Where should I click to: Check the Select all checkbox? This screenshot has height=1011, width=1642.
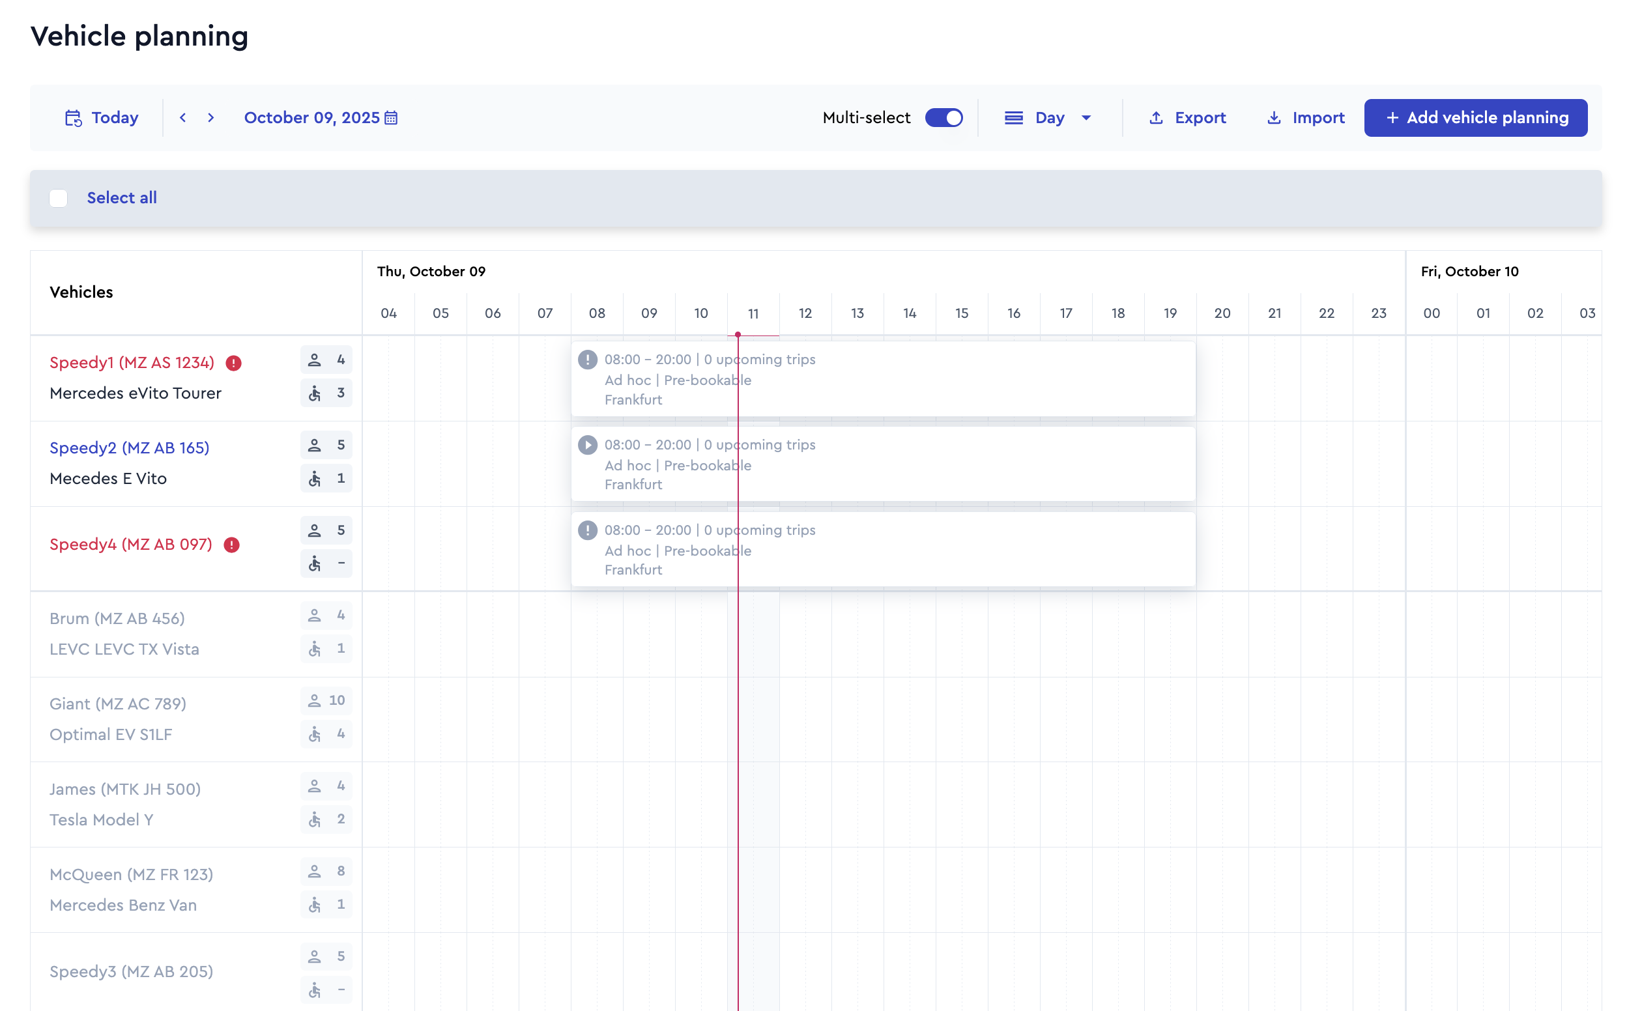click(x=58, y=198)
